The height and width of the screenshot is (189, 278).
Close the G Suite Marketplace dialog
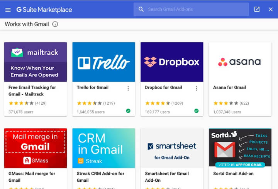[x=270, y=9]
